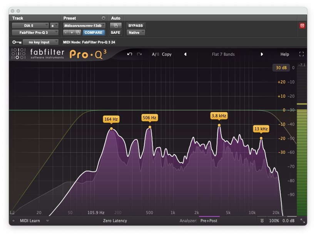The height and width of the screenshot is (236, 316).
Task: Click the redo arrow icon
Action: (139, 54)
